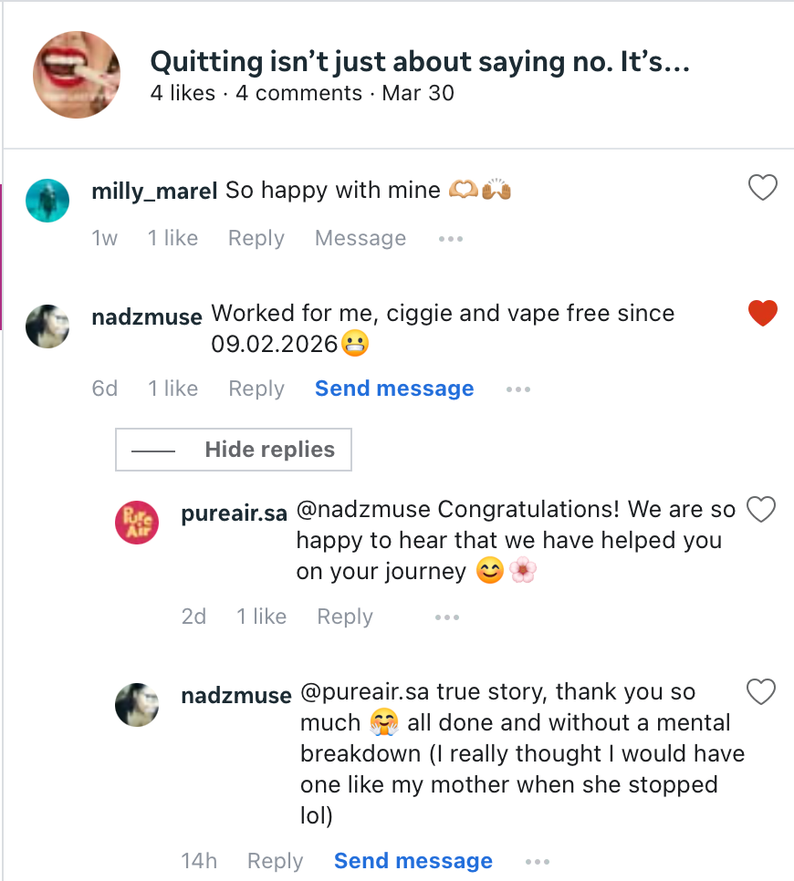This screenshot has height=881, width=794.
Task: Reply to pureair.sa's Congratulations comment
Action: point(344,617)
